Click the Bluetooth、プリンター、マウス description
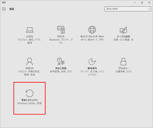This screenshot has height=128, width=153. click(61, 41)
